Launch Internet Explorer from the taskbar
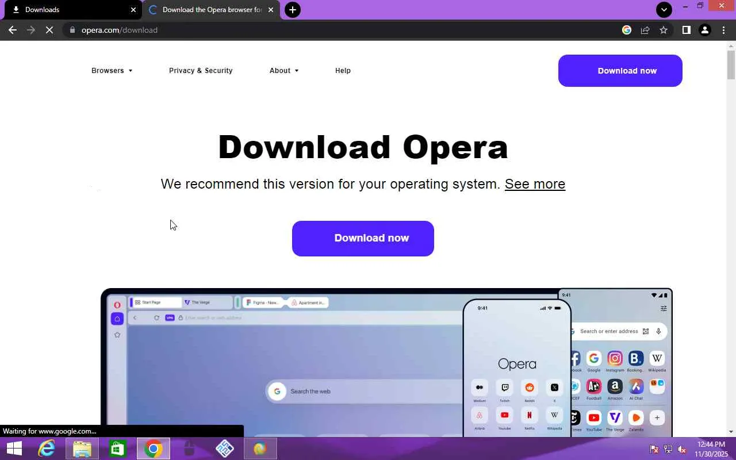The height and width of the screenshot is (460, 736). point(47,448)
